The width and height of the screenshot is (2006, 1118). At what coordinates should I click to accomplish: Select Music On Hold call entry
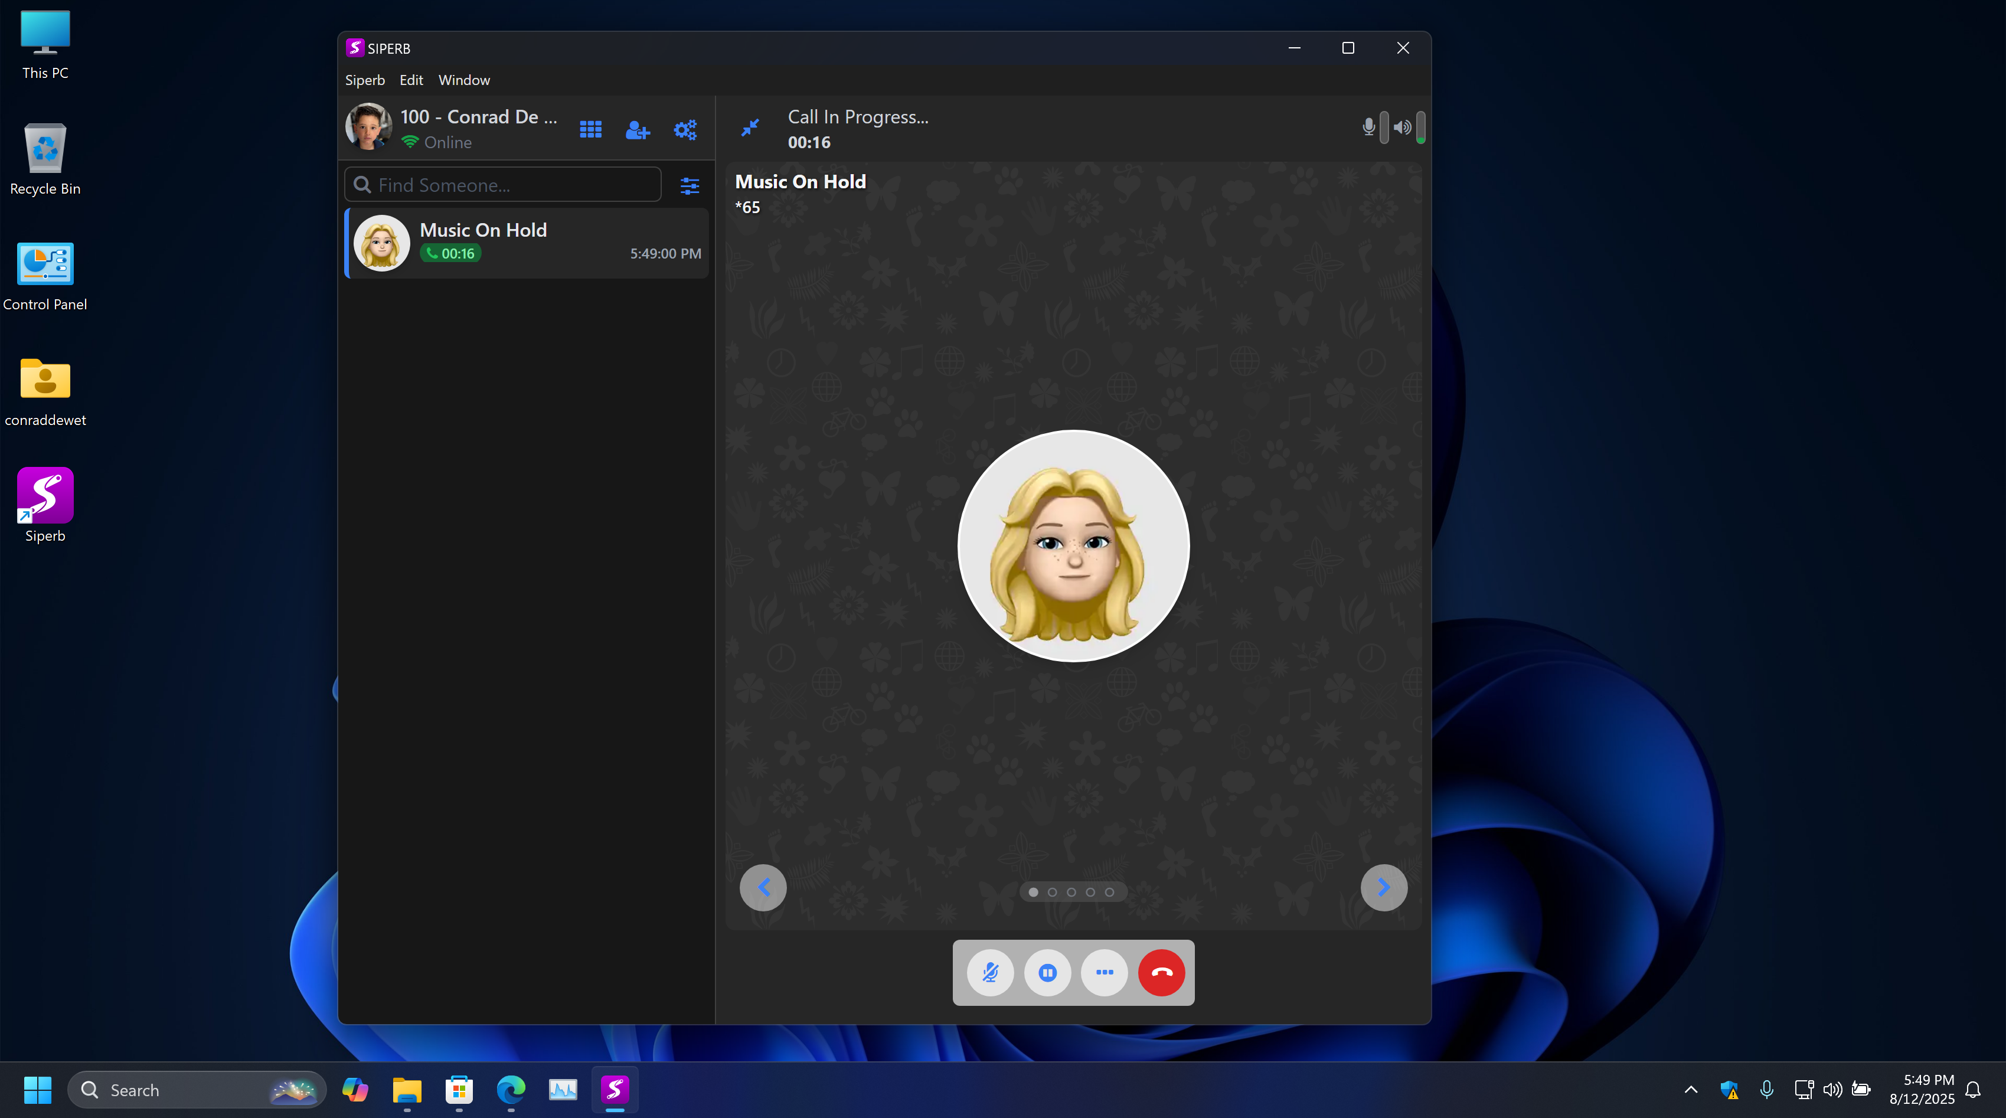point(527,242)
